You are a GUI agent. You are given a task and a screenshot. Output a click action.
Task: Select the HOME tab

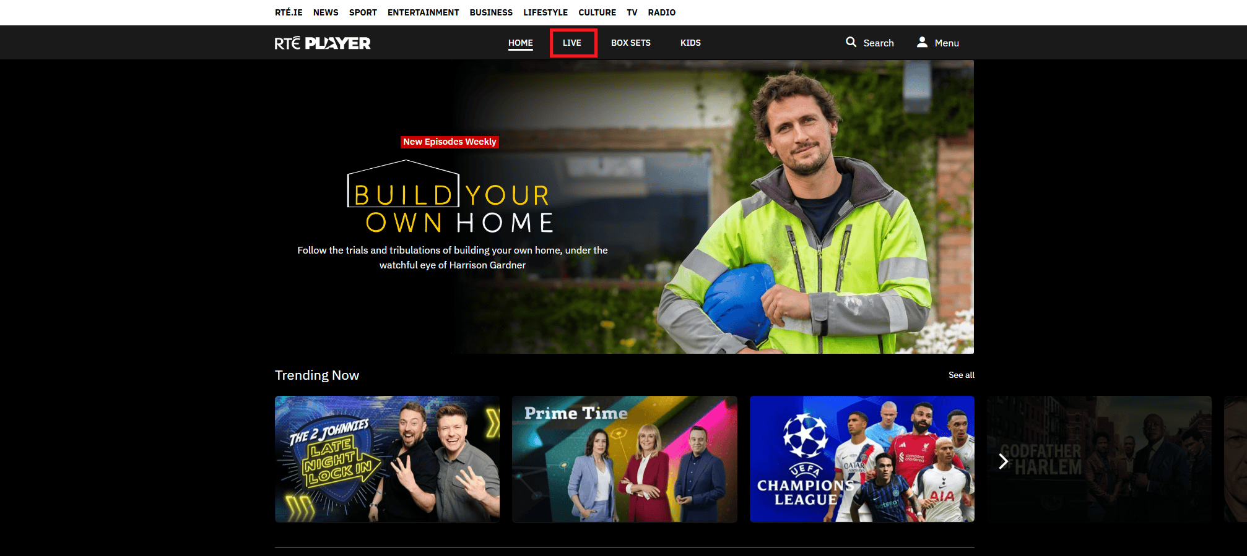click(x=520, y=43)
